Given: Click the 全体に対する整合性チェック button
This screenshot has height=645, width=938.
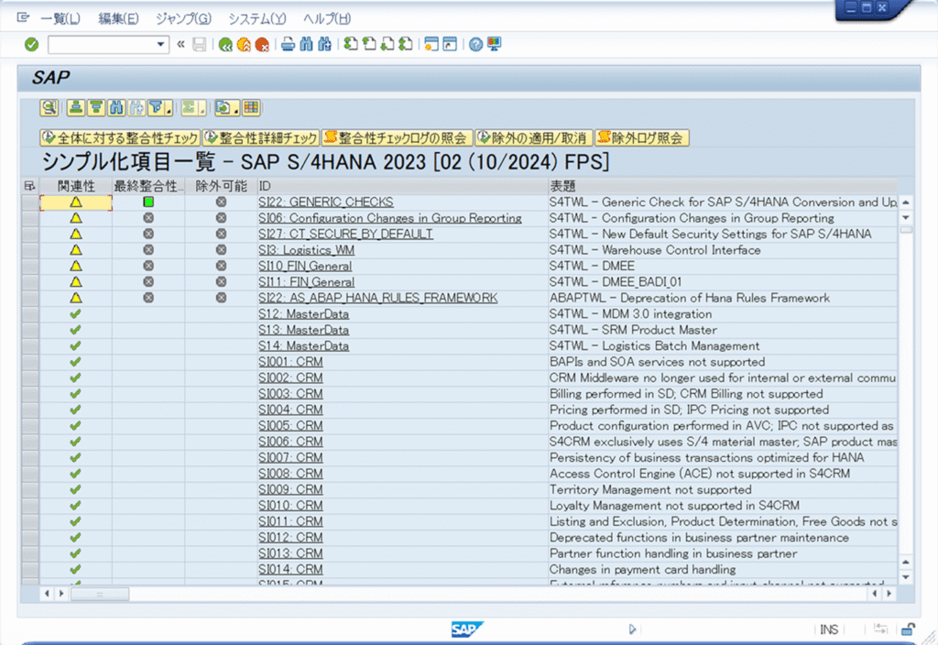Looking at the screenshot, I should [x=120, y=138].
